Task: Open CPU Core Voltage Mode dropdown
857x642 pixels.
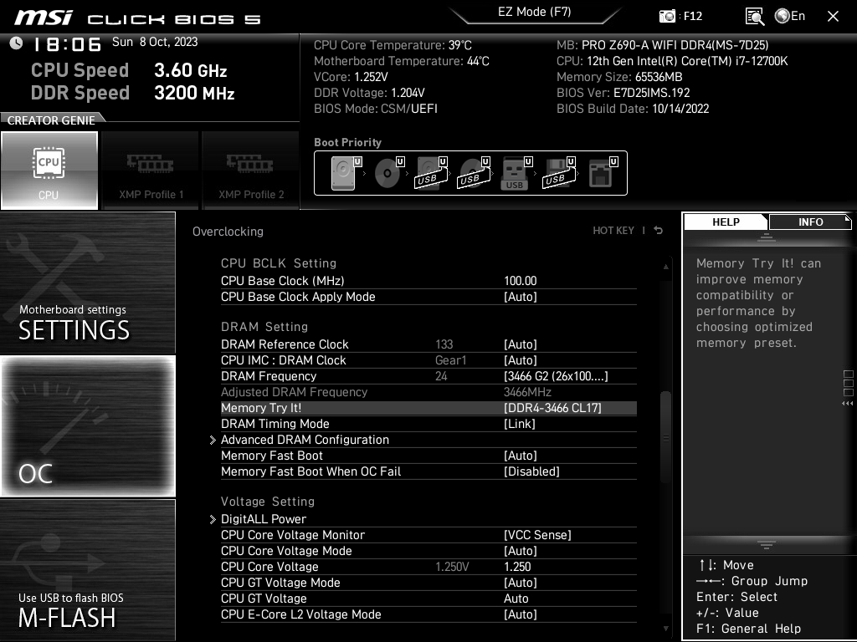Action: coord(521,550)
